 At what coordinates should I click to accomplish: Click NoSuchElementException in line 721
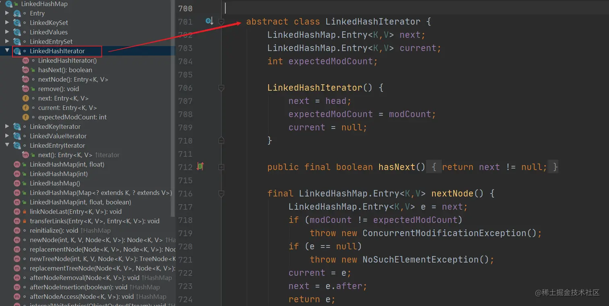tap(420, 260)
